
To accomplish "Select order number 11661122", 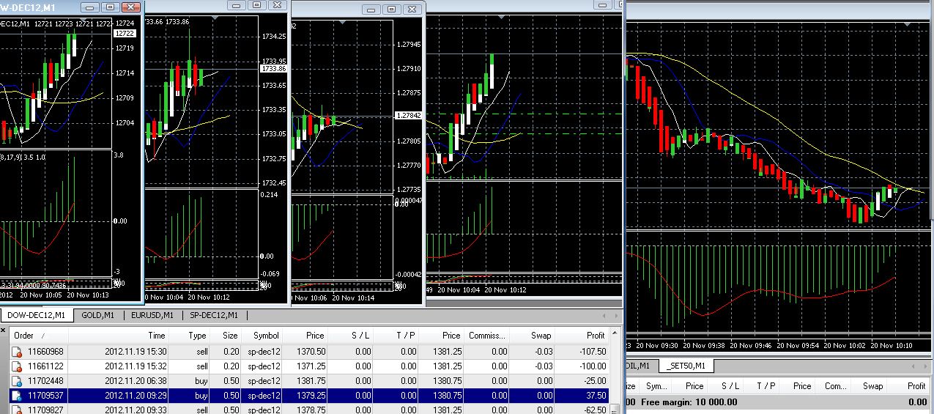I will [45, 366].
